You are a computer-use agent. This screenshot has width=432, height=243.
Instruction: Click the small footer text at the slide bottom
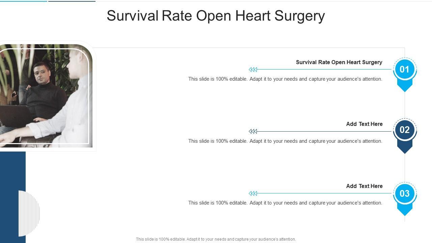pyautogui.click(x=216, y=239)
